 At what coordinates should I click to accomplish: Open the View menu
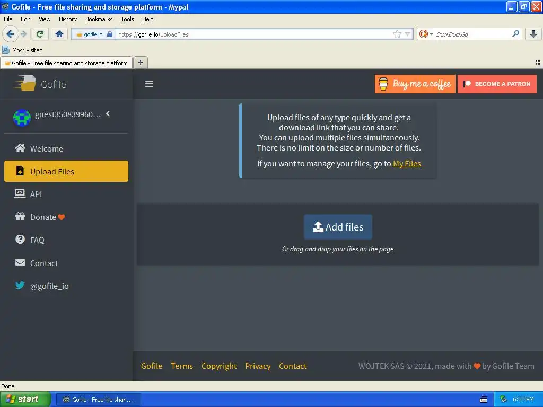[45, 19]
